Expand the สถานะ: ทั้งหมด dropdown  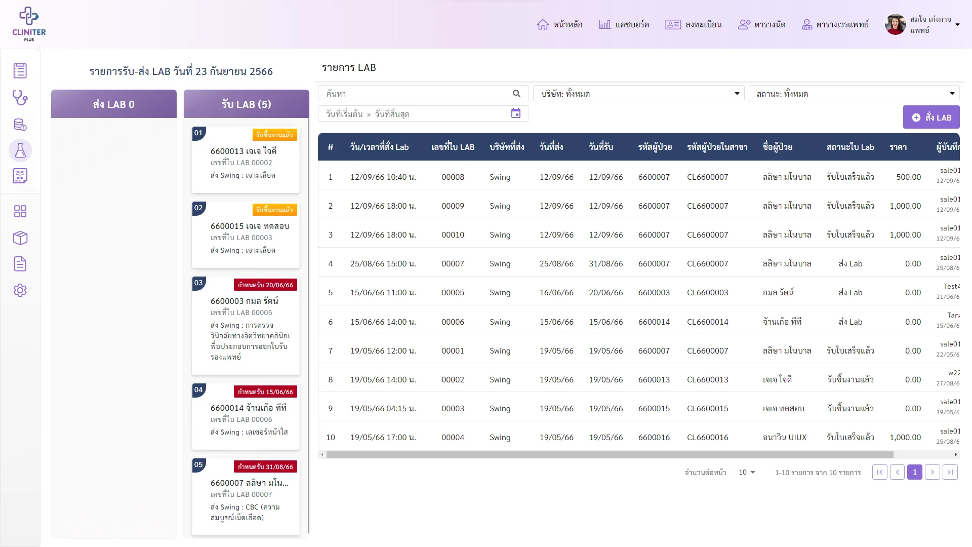(854, 93)
